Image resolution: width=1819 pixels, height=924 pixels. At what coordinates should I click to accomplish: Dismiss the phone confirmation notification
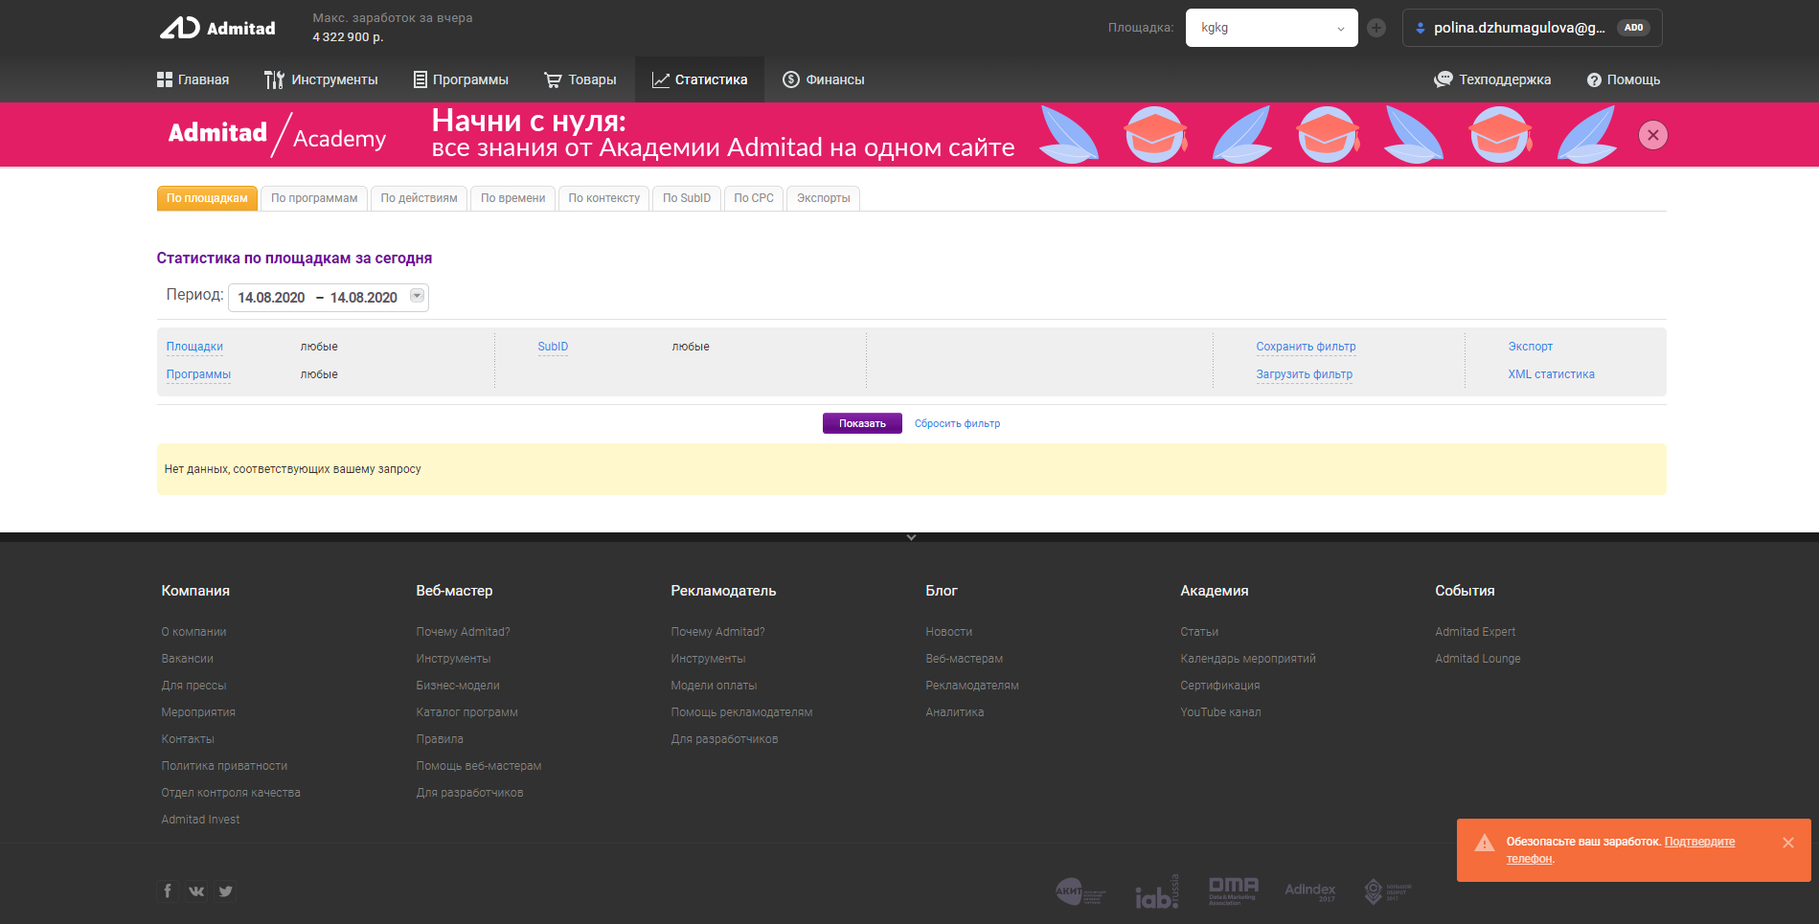pyautogui.click(x=1788, y=843)
